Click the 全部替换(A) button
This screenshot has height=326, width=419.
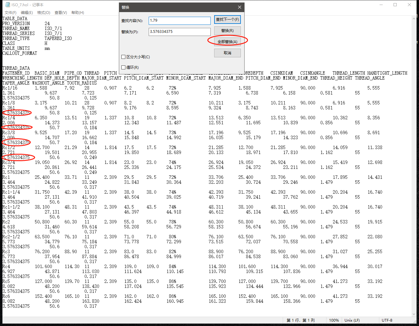(x=227, y=42)
